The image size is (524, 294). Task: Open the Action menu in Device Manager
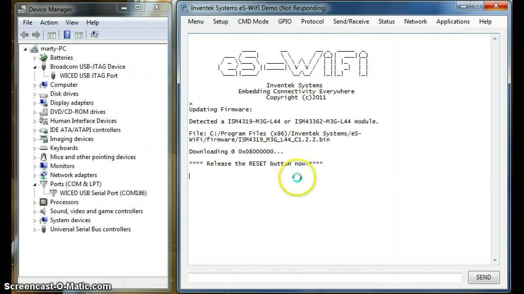click(49, 22)
